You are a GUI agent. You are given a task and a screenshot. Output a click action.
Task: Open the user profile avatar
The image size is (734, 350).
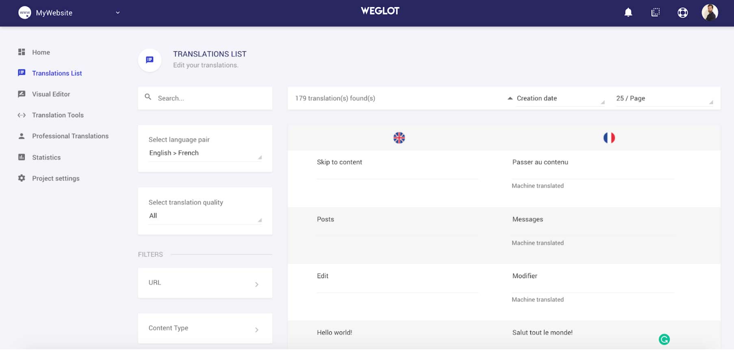pos(710,12)
